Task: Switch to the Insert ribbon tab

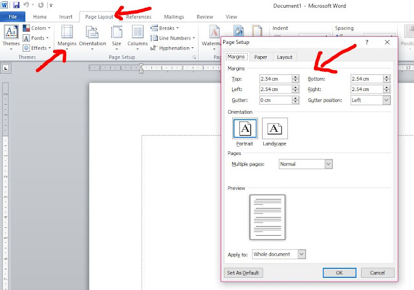Action: pos(66,17)
